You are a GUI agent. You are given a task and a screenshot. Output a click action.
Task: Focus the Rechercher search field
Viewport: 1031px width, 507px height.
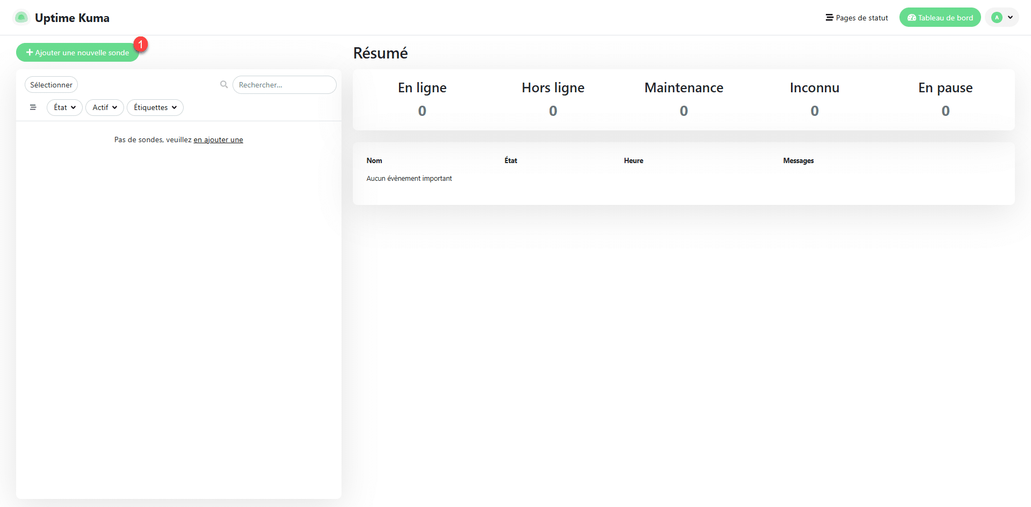coord(284,85)
